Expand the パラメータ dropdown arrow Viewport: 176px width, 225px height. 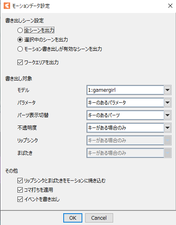(x=167, y=103)
